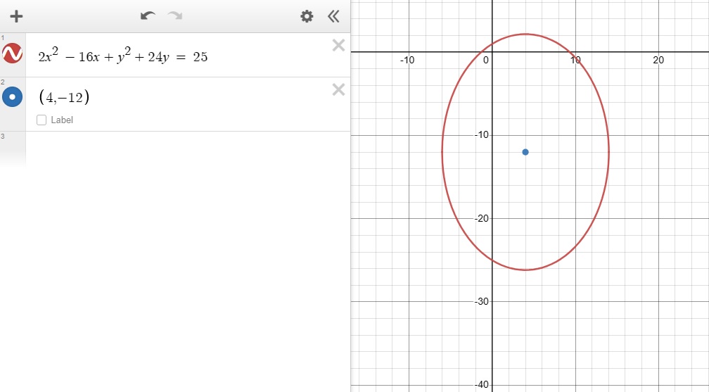Viewport: 709px width, 392px height.
Task: Click the blue center point on the graph
Action: tap(525, 152)
